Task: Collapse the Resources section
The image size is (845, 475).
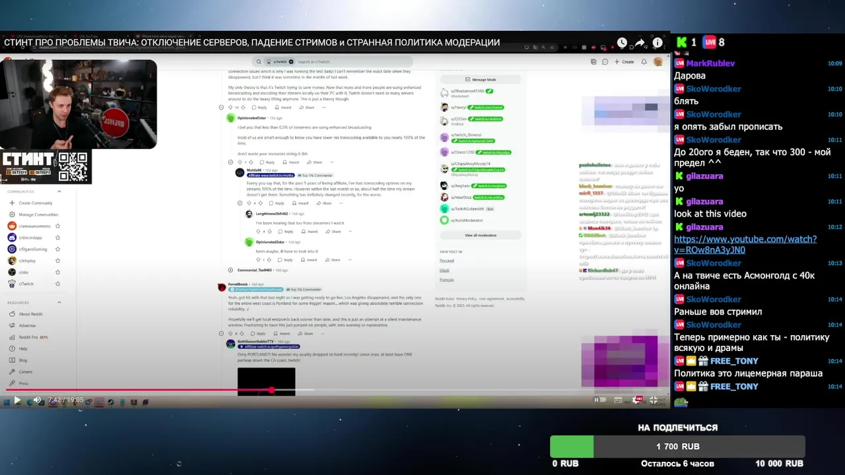Action: tap(59, 302)
